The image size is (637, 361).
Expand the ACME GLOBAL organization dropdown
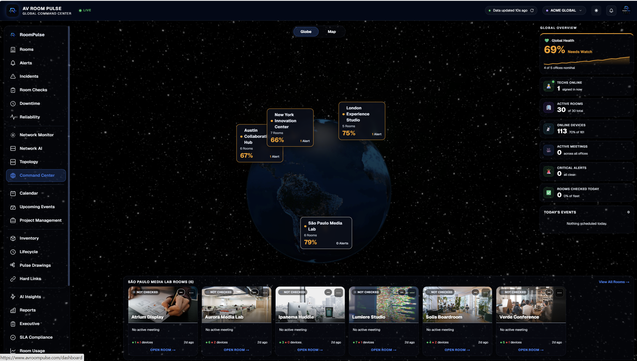tap(564, 11)
